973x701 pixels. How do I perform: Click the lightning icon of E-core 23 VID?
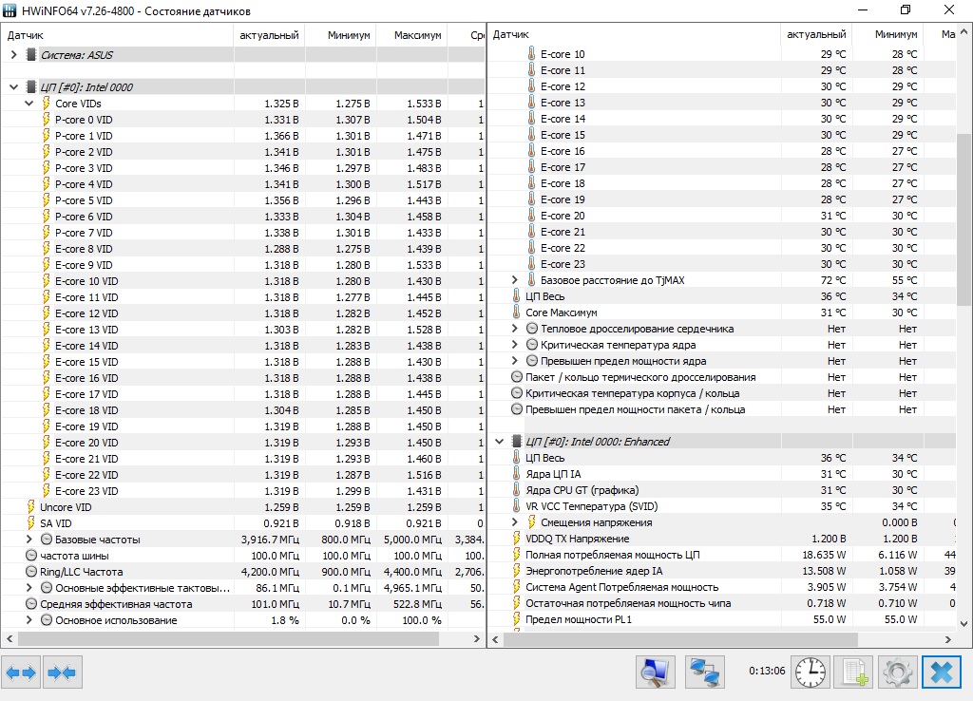click(47, 490)
